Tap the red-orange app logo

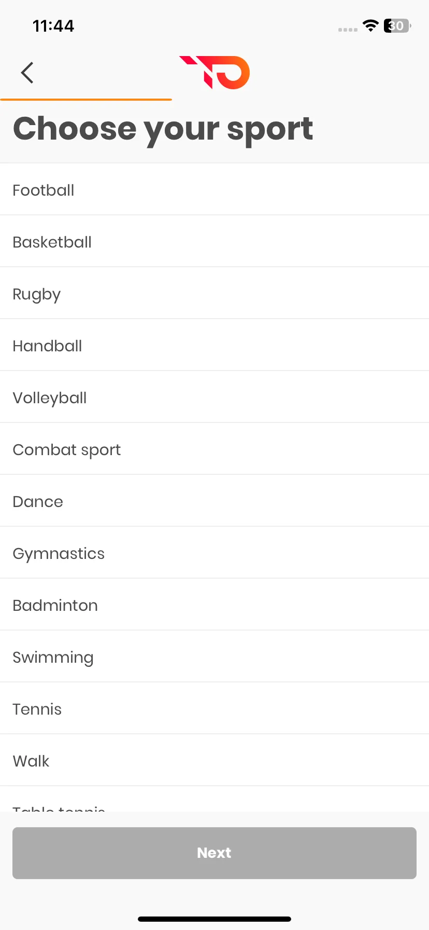click(x=214, y=72)
